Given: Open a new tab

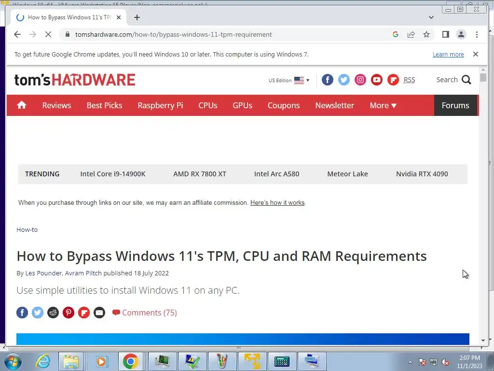Looking at the screenshot, I should (137, 17).
